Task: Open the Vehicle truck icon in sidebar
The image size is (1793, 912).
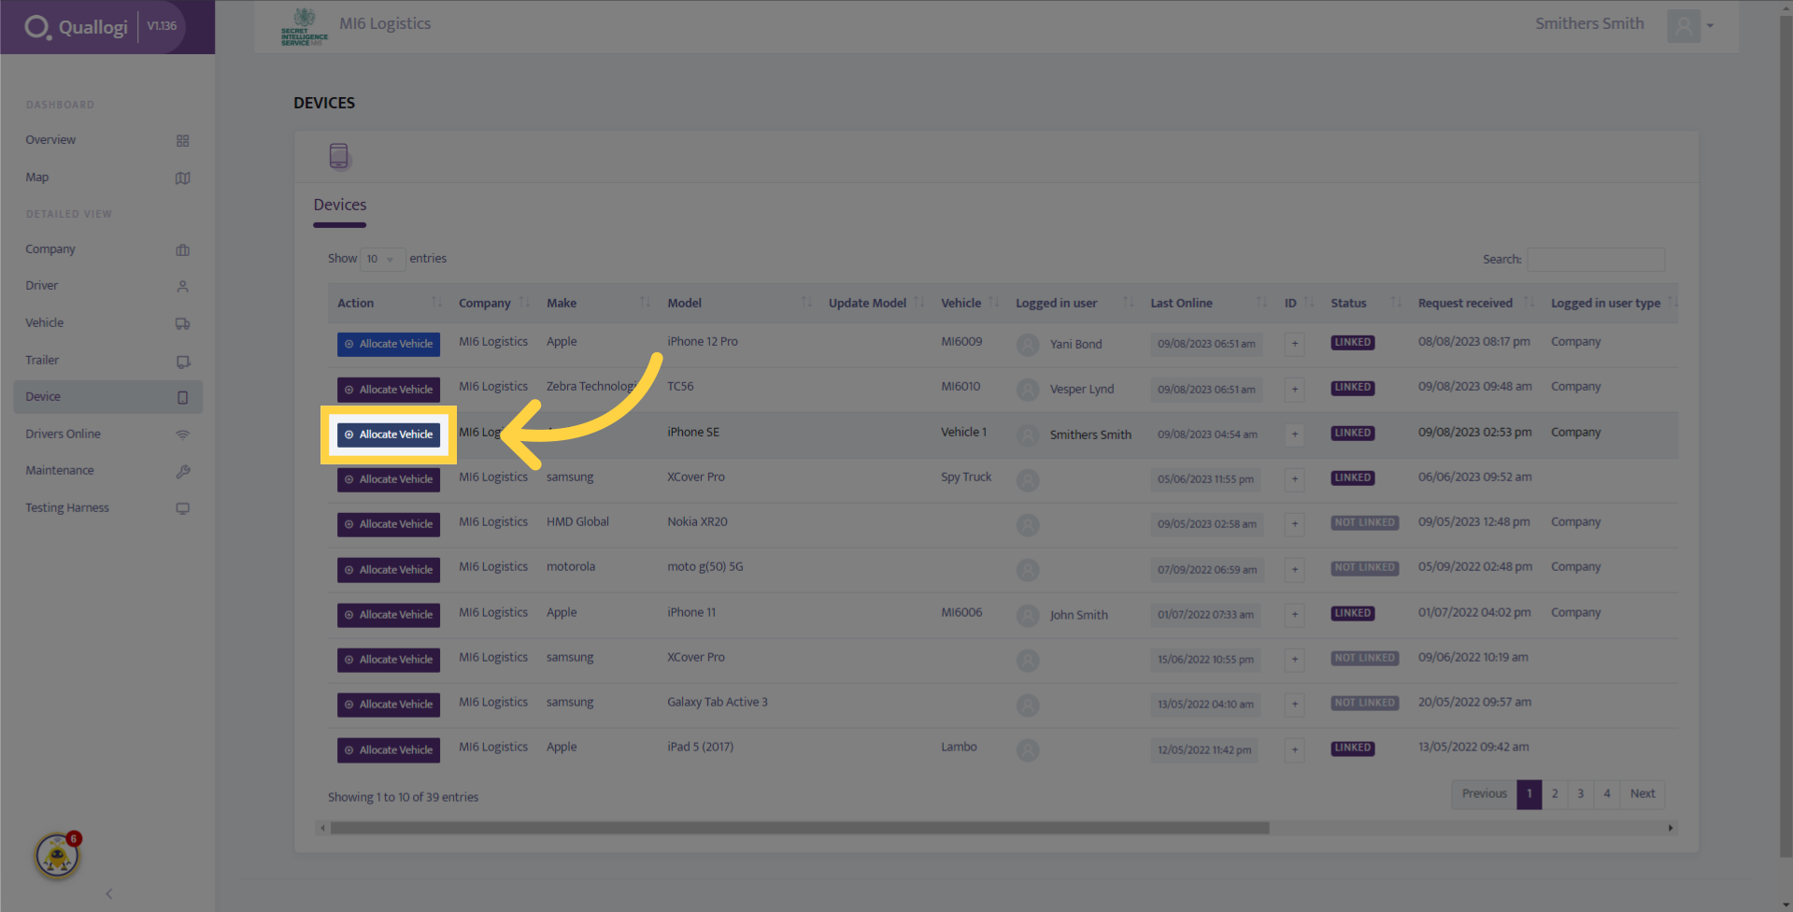Action: (x=182, y=323)
